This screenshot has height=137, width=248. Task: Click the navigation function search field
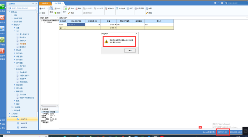(22, 8)
